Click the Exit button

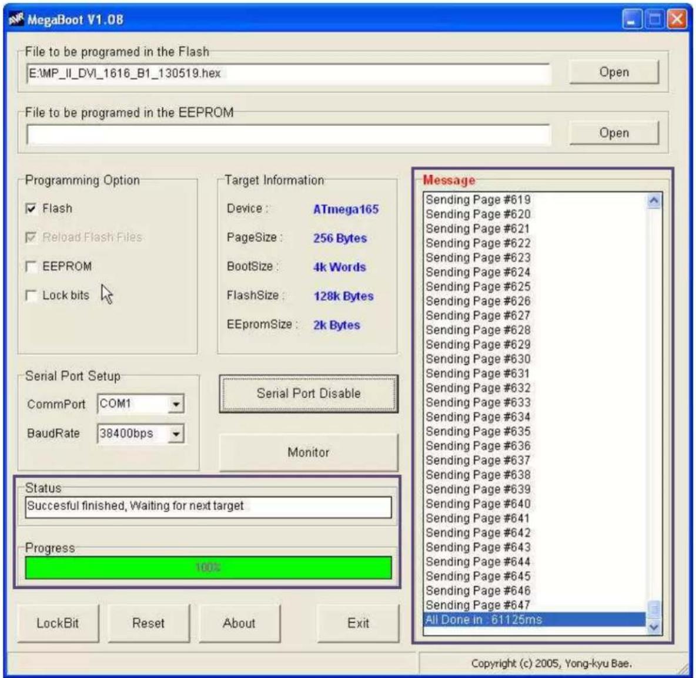358,623
